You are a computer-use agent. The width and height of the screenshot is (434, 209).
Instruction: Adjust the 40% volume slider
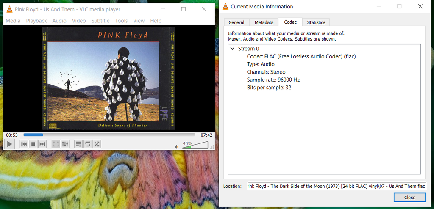tap(195, 146)
